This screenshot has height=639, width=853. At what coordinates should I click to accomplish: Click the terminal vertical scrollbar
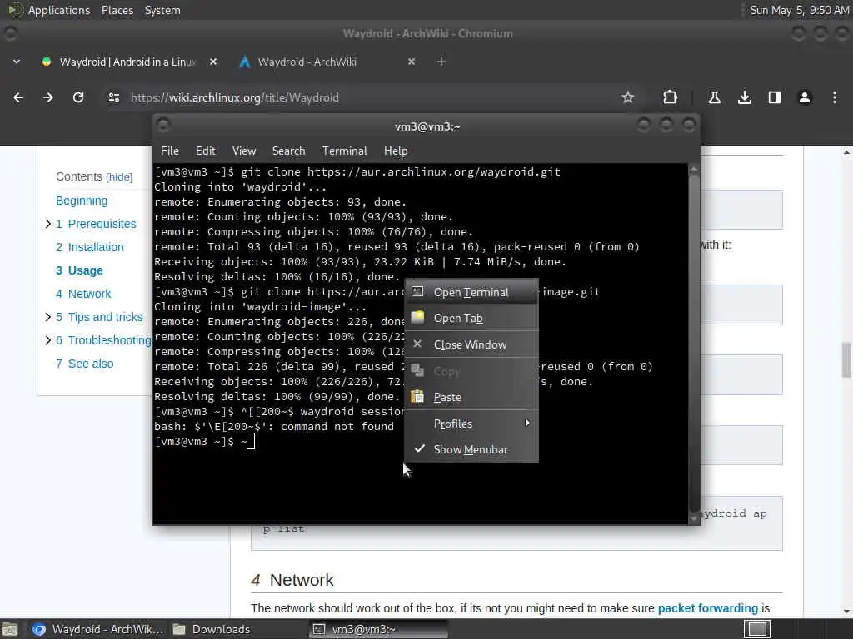[x=694, y=344]
